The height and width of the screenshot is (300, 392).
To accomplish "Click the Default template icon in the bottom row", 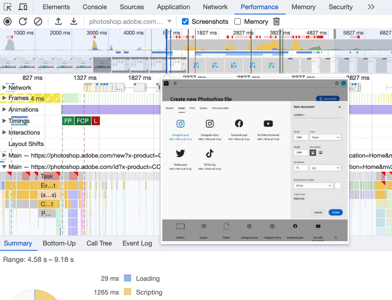I will (180, 226).
